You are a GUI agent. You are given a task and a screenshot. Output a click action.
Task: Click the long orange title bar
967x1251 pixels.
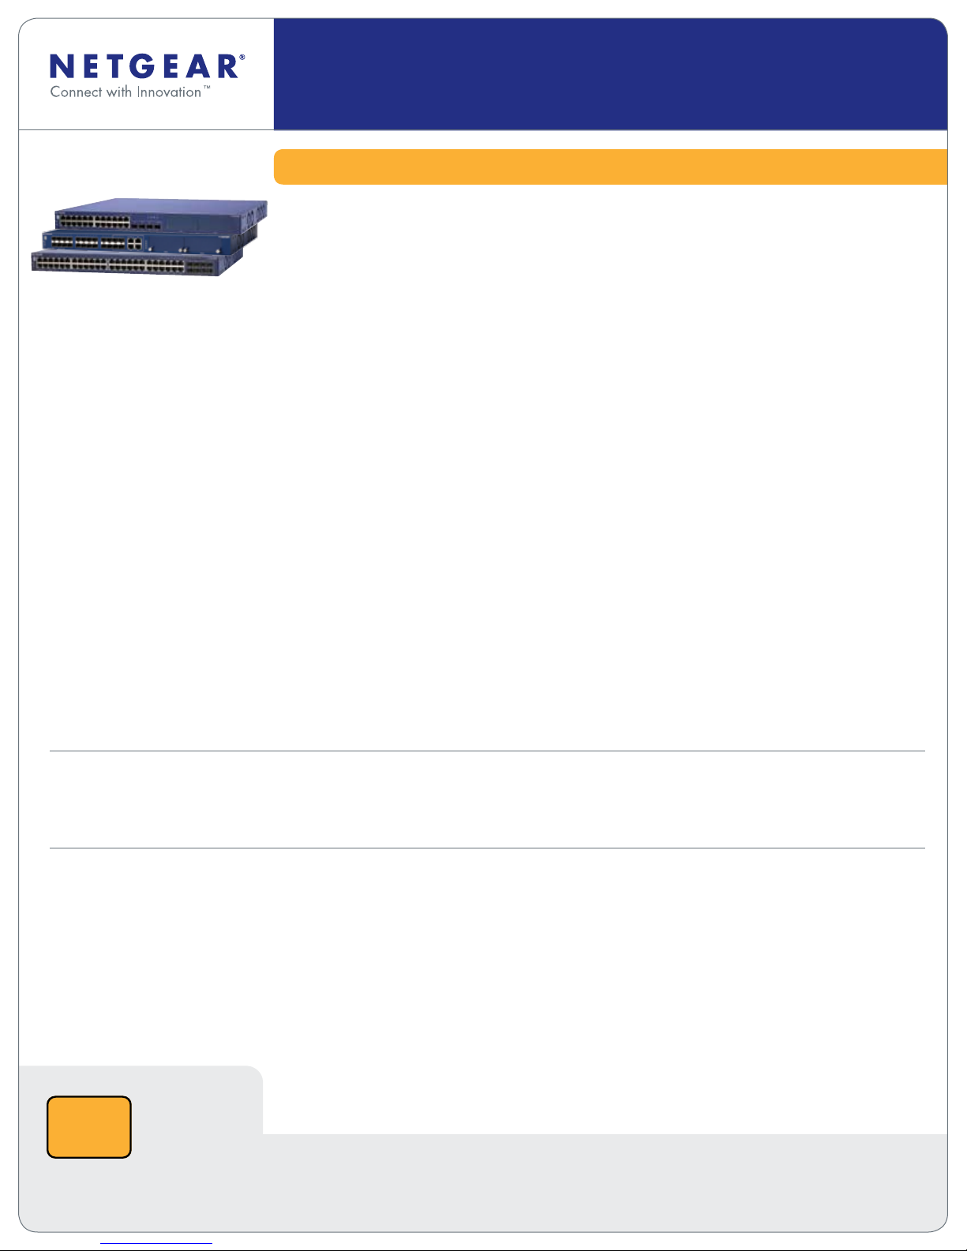coord(609,167)
